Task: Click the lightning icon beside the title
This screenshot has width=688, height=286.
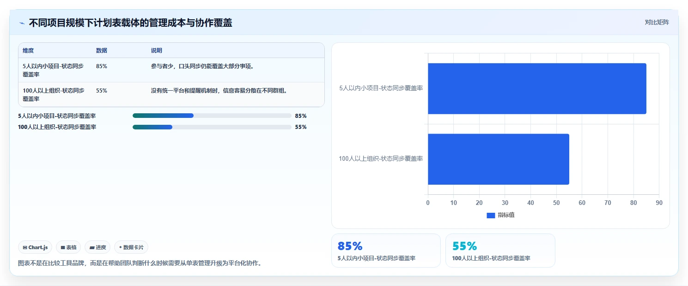Action: [22, 23]
